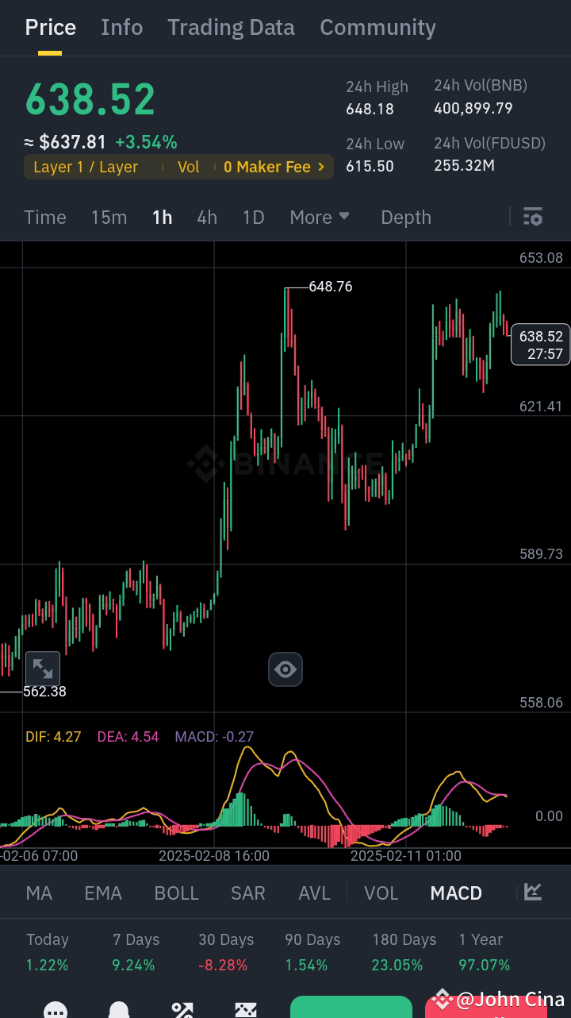
Task: Tap the bell alert icon at the bottom
Action: tap(119, 1010)
